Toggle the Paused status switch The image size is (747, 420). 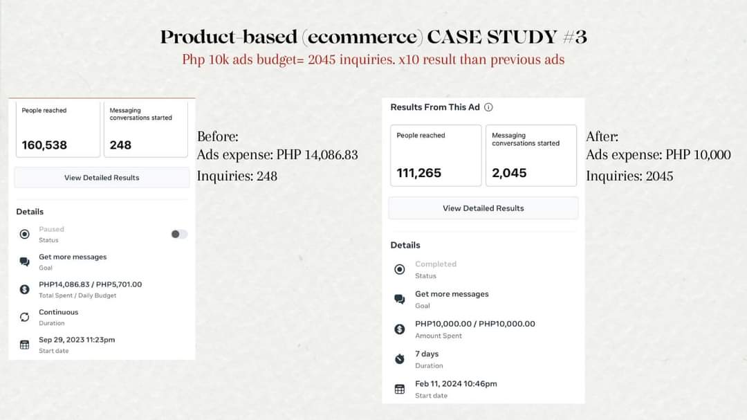click(x=179, y=235)
